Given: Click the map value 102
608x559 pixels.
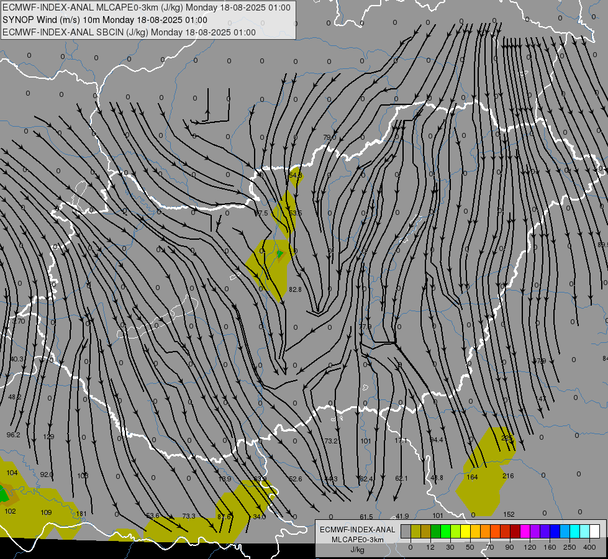Looking at the screenshot, I should click(10, 511).
